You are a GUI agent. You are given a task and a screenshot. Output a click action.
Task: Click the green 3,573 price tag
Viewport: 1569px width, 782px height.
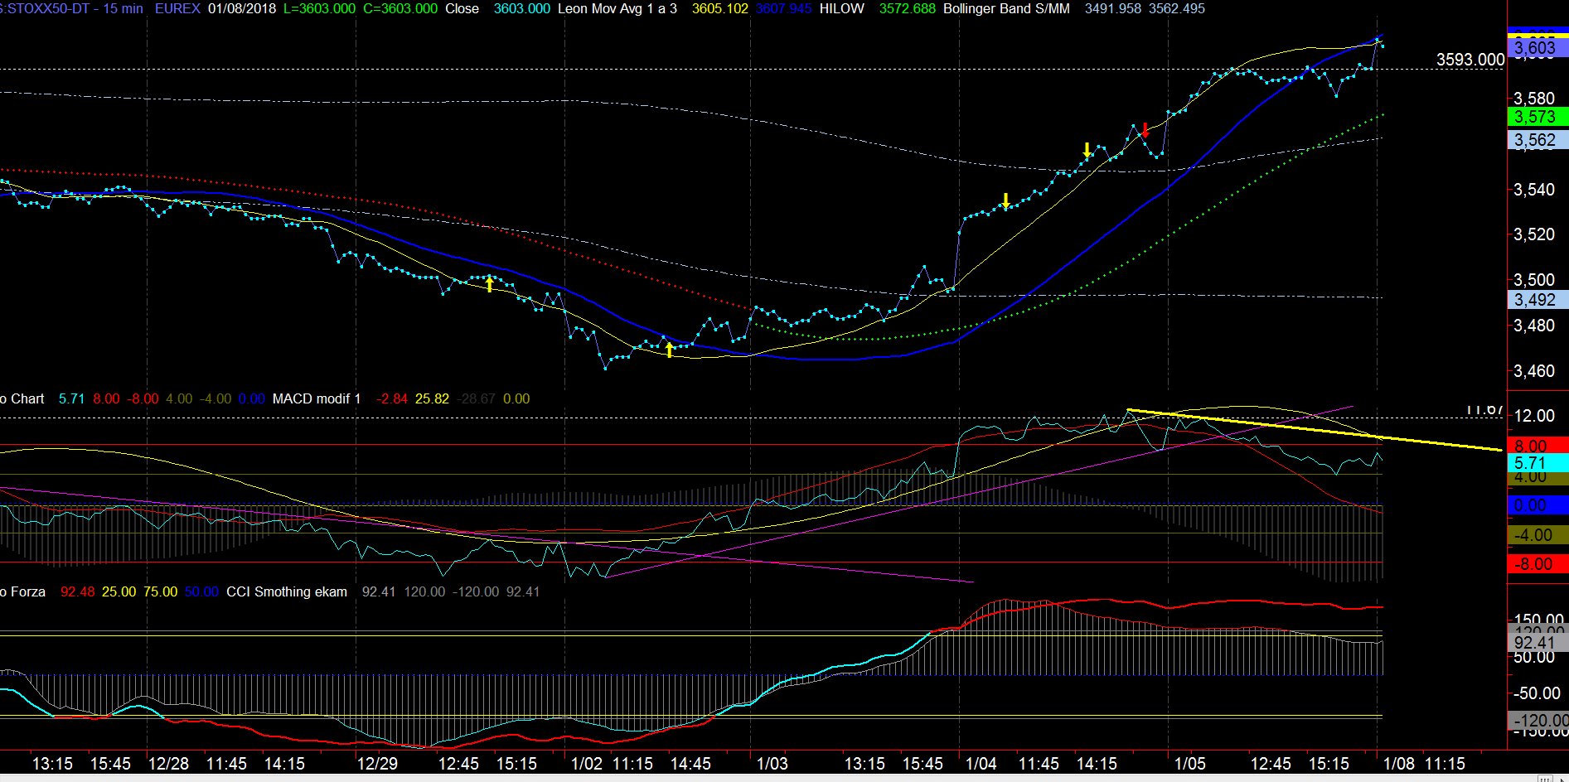point(1538,117)
